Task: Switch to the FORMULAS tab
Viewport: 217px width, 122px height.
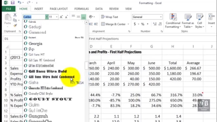Action: click(x=82, y=9)
